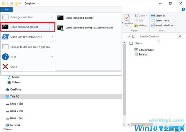Open Properties dropdown arrow
Image resolution: width=186 pixels, height=132 pixels.
coord(127,26)
